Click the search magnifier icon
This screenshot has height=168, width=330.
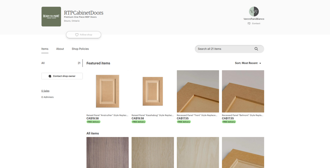(x=256, y=49)
